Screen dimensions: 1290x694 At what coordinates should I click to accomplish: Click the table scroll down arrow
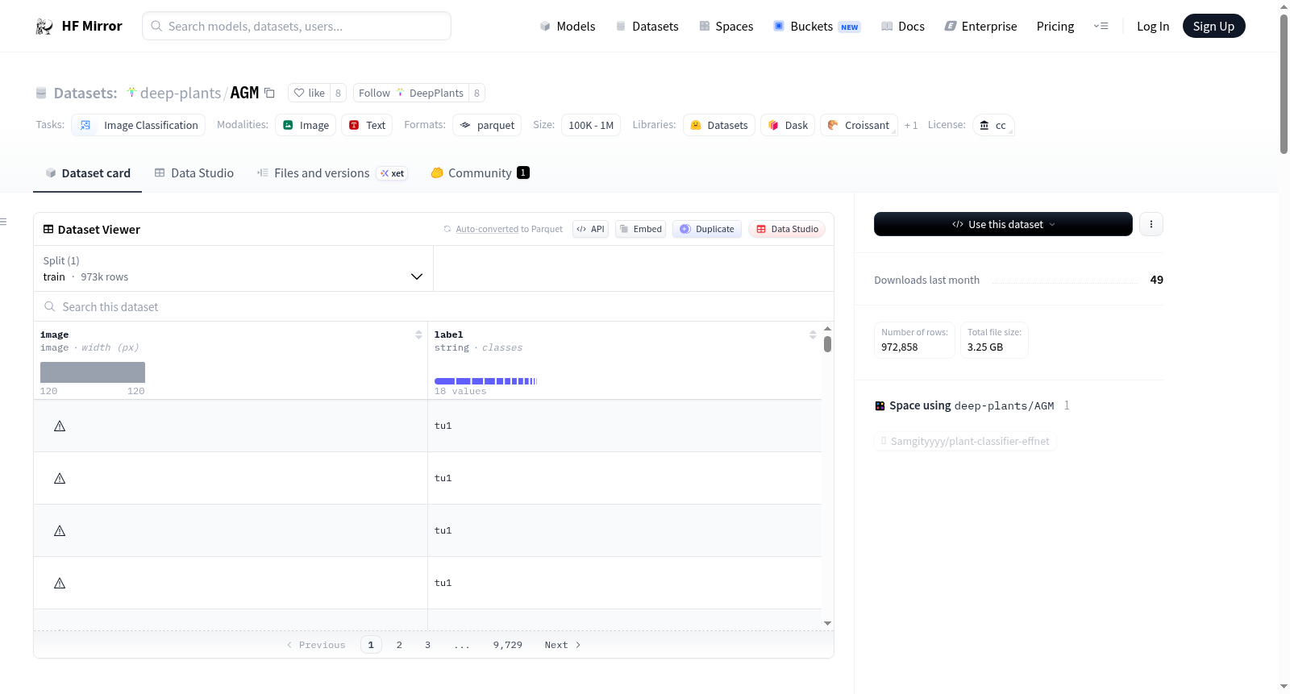827,623
